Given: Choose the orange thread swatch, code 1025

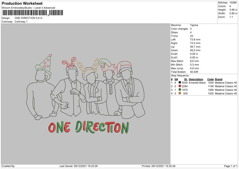Looking at the screenshot, I should pos(180,93).
